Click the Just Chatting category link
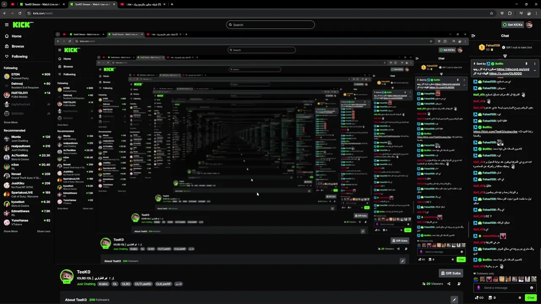Screen dimensions: 541x304 86,284
